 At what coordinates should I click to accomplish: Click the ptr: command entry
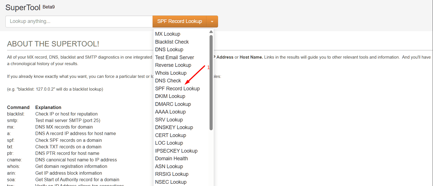(10, 153)
